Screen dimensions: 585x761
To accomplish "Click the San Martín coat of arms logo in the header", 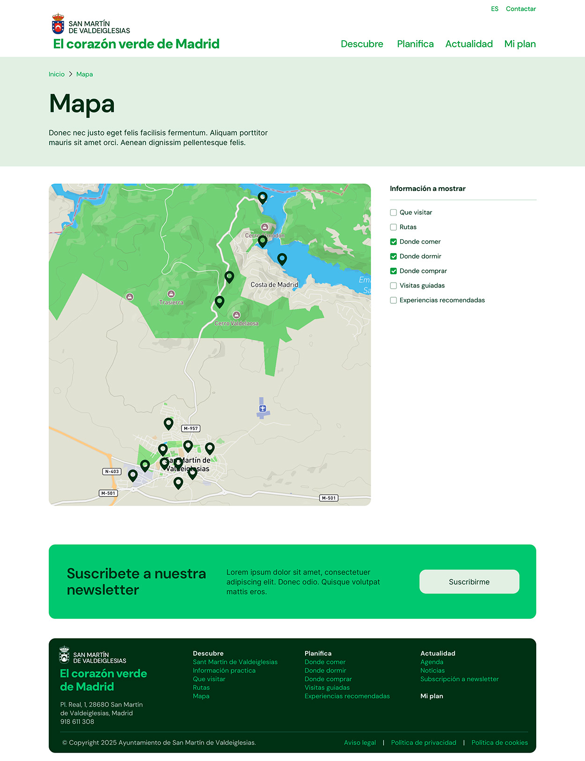I will pos(58,24).
